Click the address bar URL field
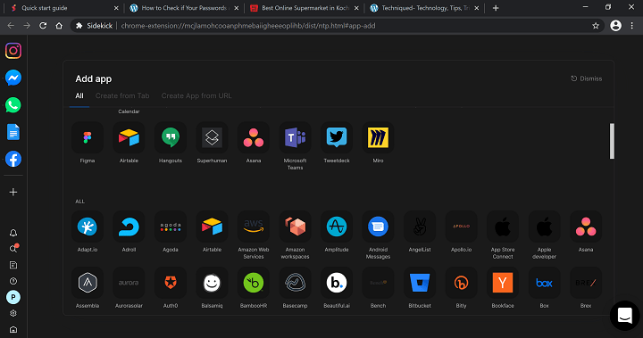643x338 pixels. [337, 26]
